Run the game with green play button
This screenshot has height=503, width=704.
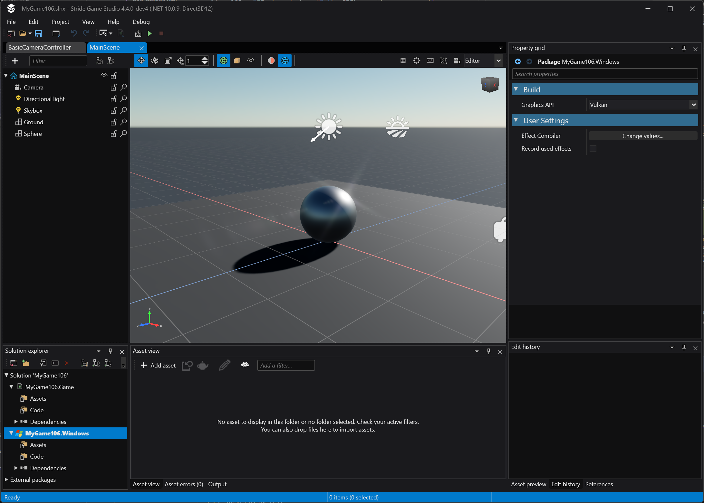(x=150, y=33)
